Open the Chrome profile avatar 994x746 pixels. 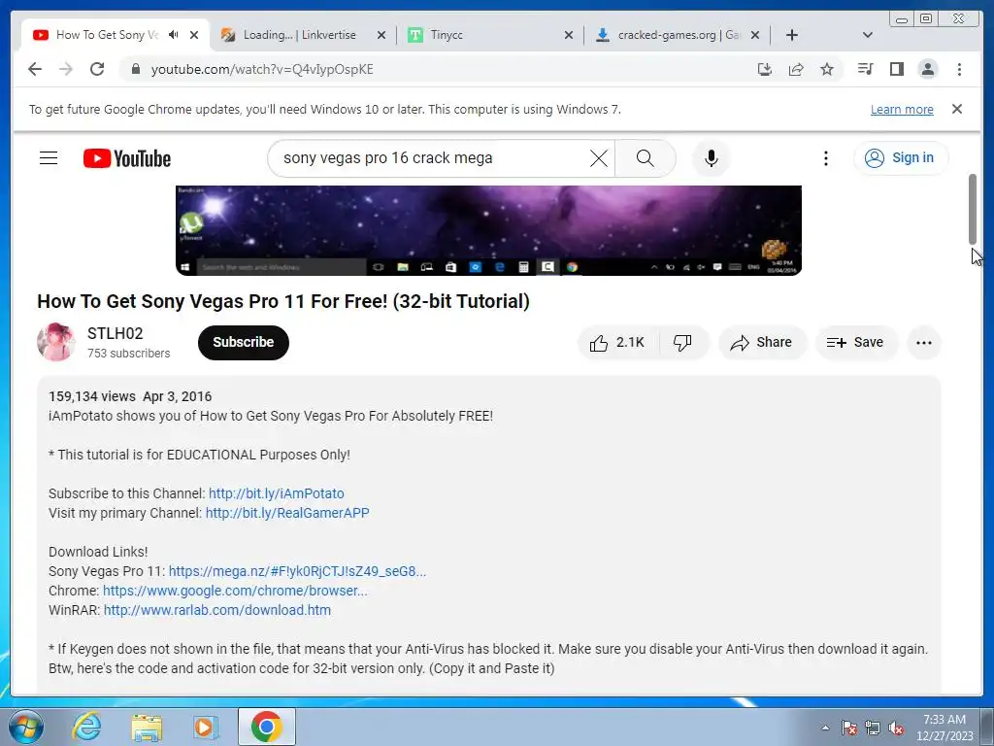(928, 69)
